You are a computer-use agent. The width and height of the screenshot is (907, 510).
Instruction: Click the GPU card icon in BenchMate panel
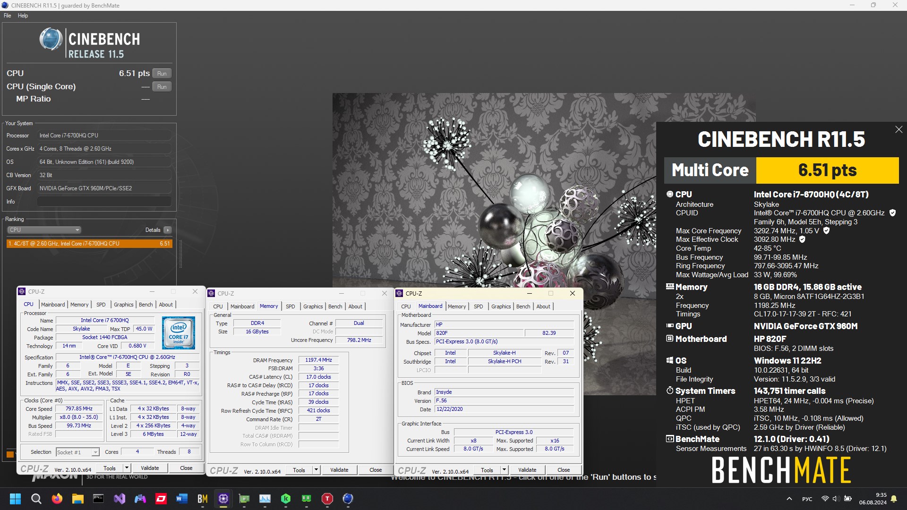point(669,326)
